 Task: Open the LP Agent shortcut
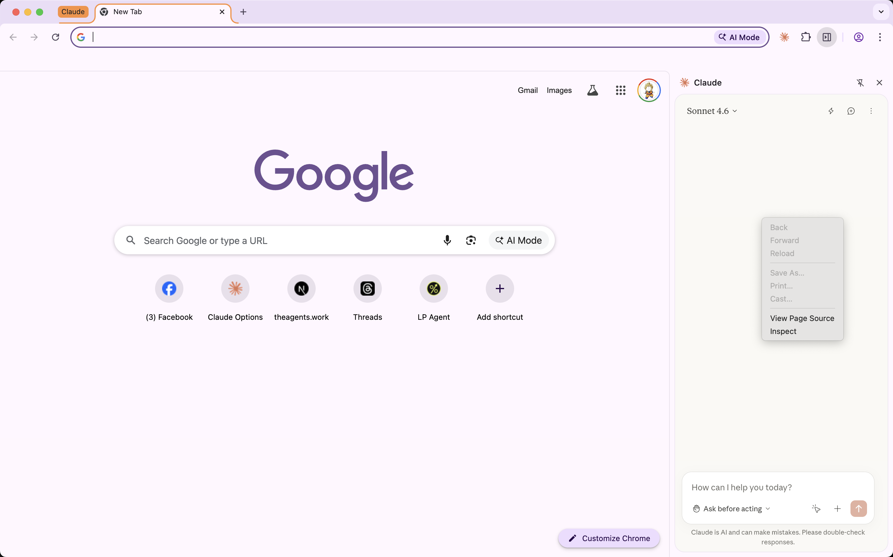coord(434,298)
